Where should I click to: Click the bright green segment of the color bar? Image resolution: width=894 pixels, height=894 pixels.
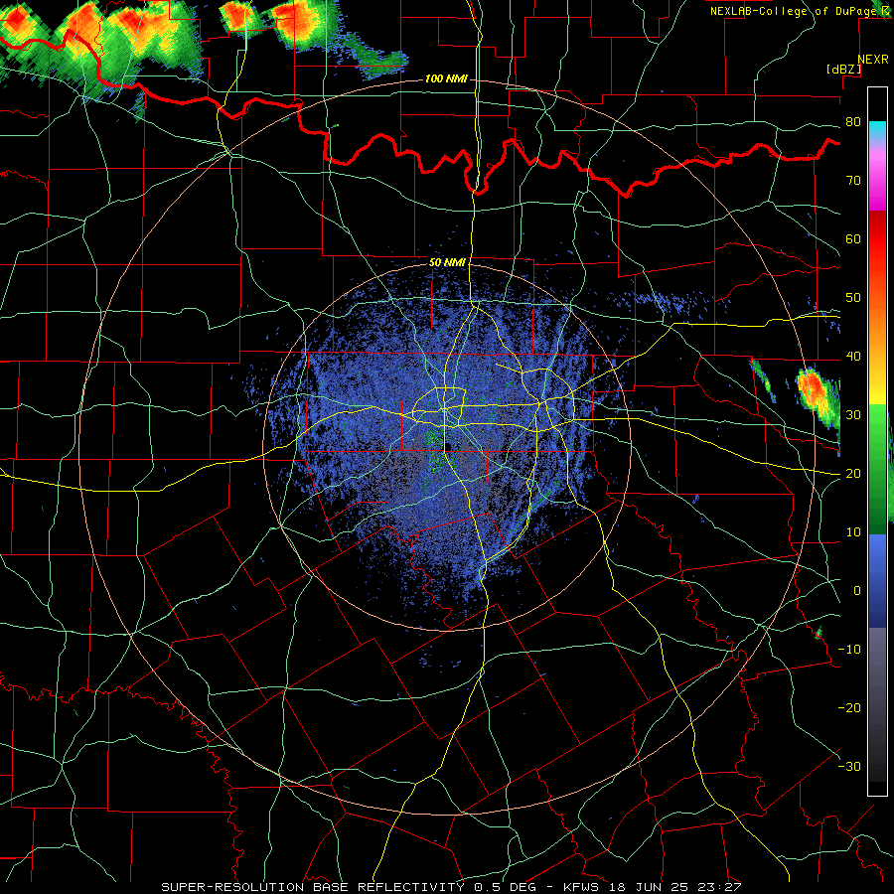[877, 433]
